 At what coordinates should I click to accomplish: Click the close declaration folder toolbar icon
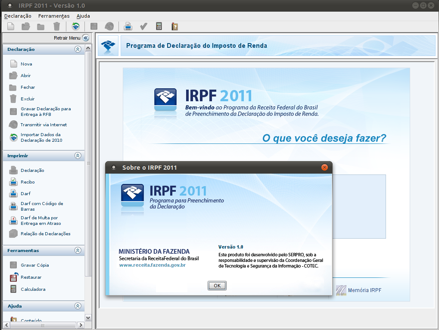(41, 27)
